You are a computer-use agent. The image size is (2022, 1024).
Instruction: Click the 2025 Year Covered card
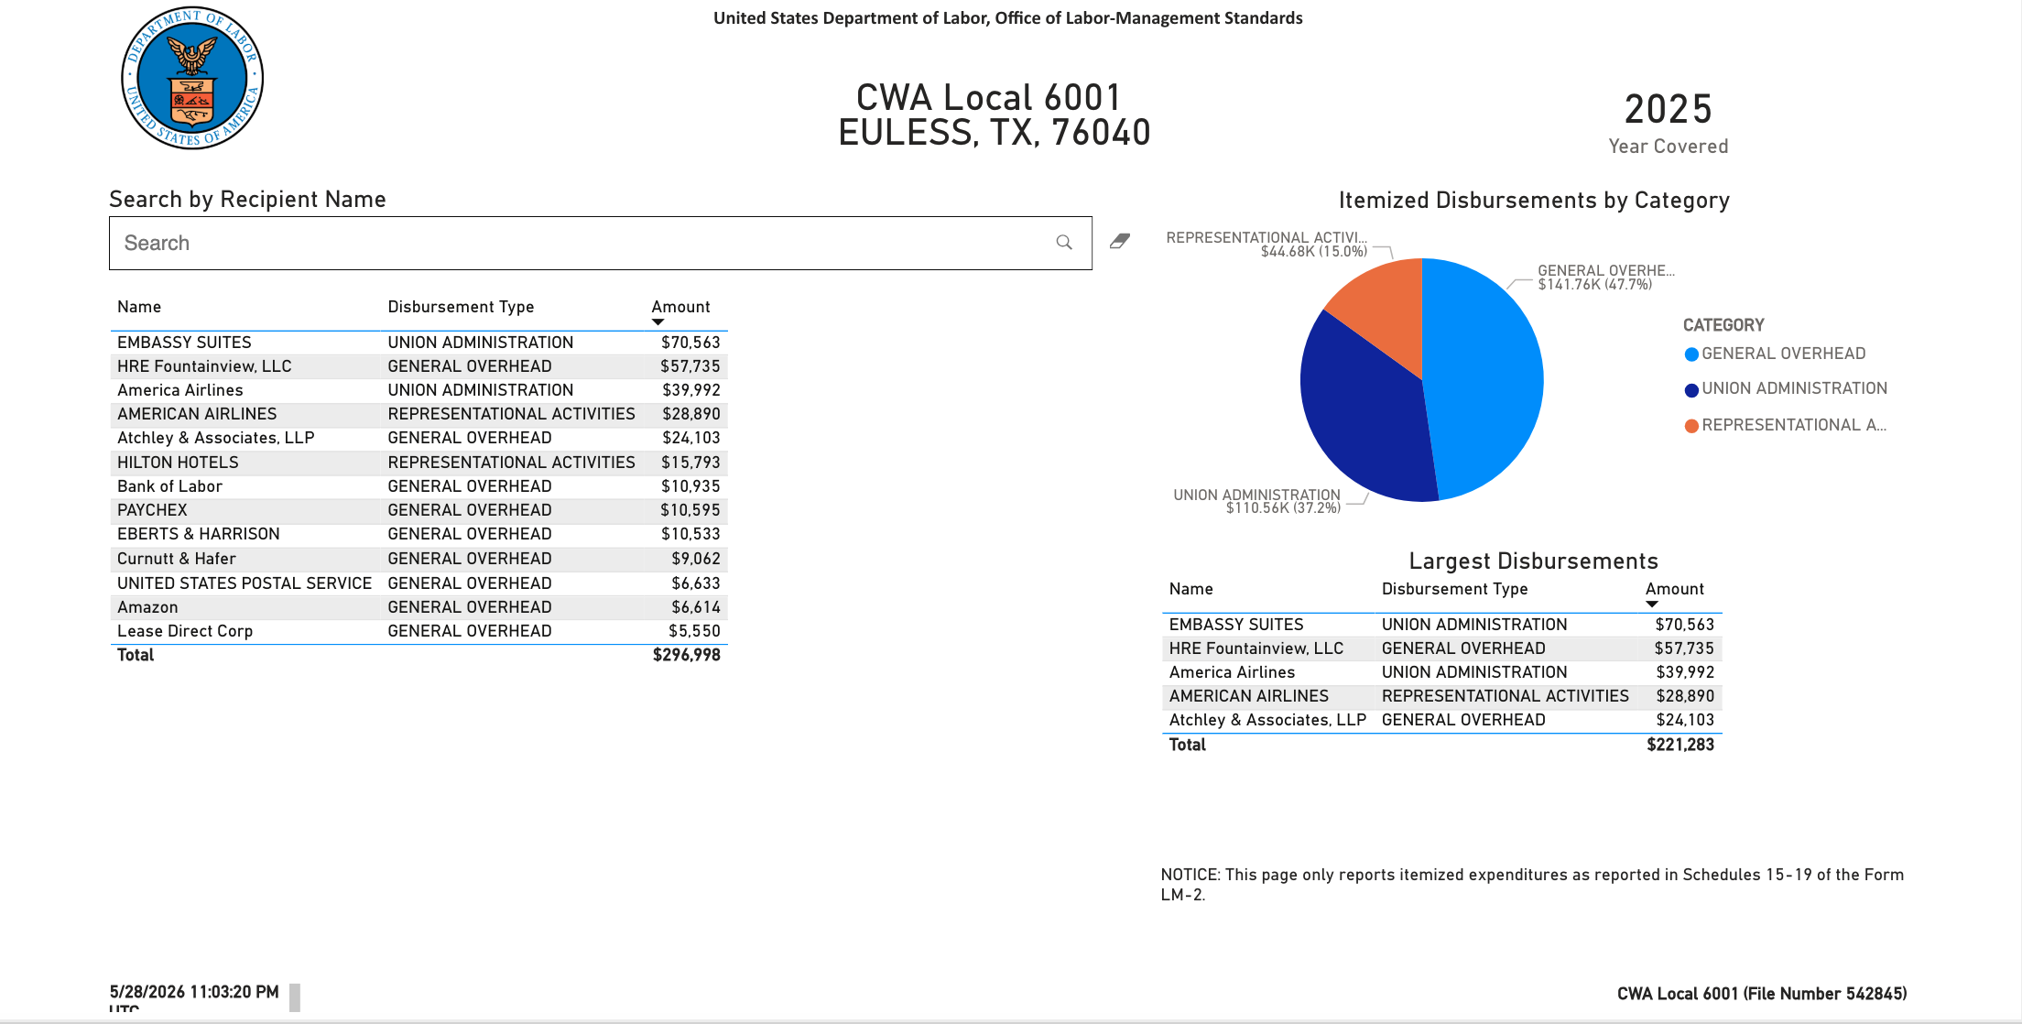click(1668, 122)
